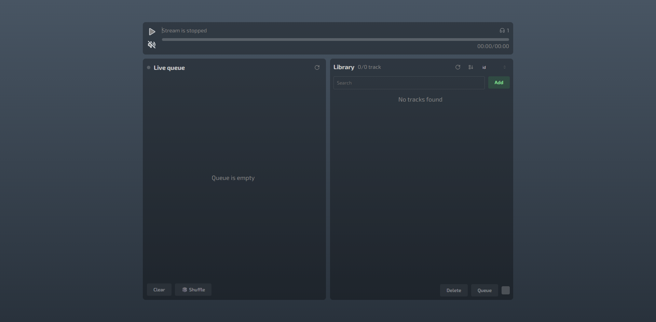Screen dimensions: 656x322
Task: Click the headphones listener count icon
Action: (x=502, y=31)
